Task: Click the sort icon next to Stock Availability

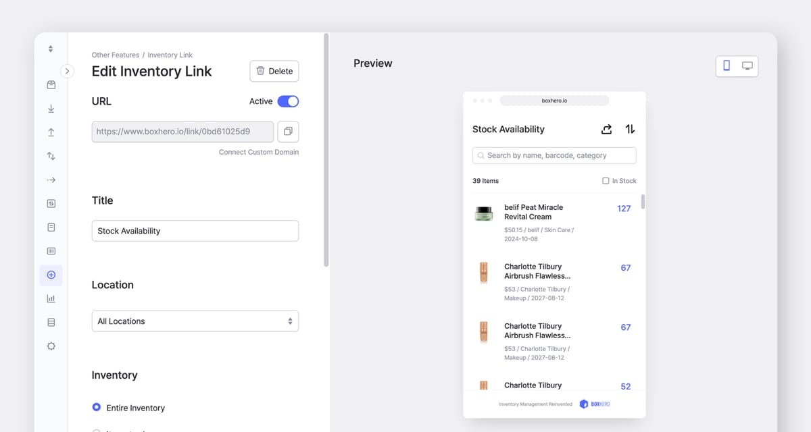Action: tap(630, 129)
